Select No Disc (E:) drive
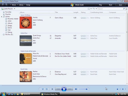Image resolution: width=128 pixels, height=96 pixels. [x=9, y=34]
